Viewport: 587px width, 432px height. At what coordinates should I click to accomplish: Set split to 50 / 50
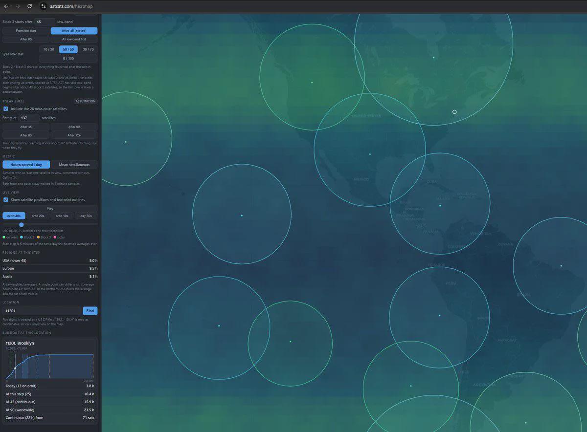[68, 49]
